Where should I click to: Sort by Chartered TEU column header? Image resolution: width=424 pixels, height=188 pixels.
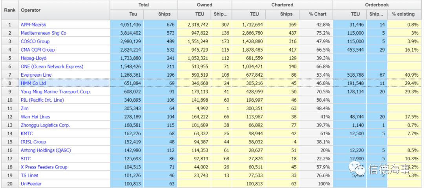click(249, 14)
